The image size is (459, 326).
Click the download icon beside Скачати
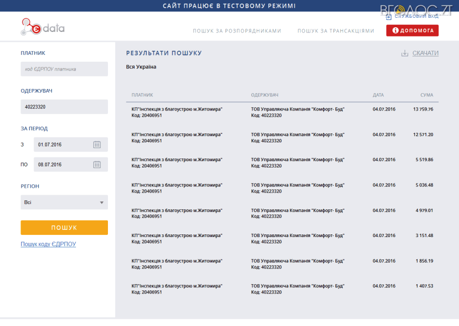(405, 53)
